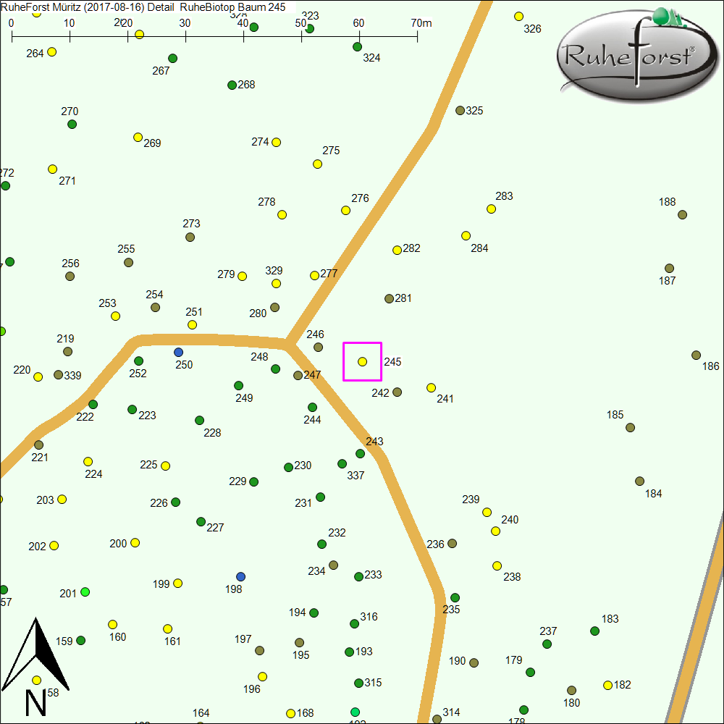Click the highlighted tree 245 marker
Screen dimensions: 724x724
[363, 361]
